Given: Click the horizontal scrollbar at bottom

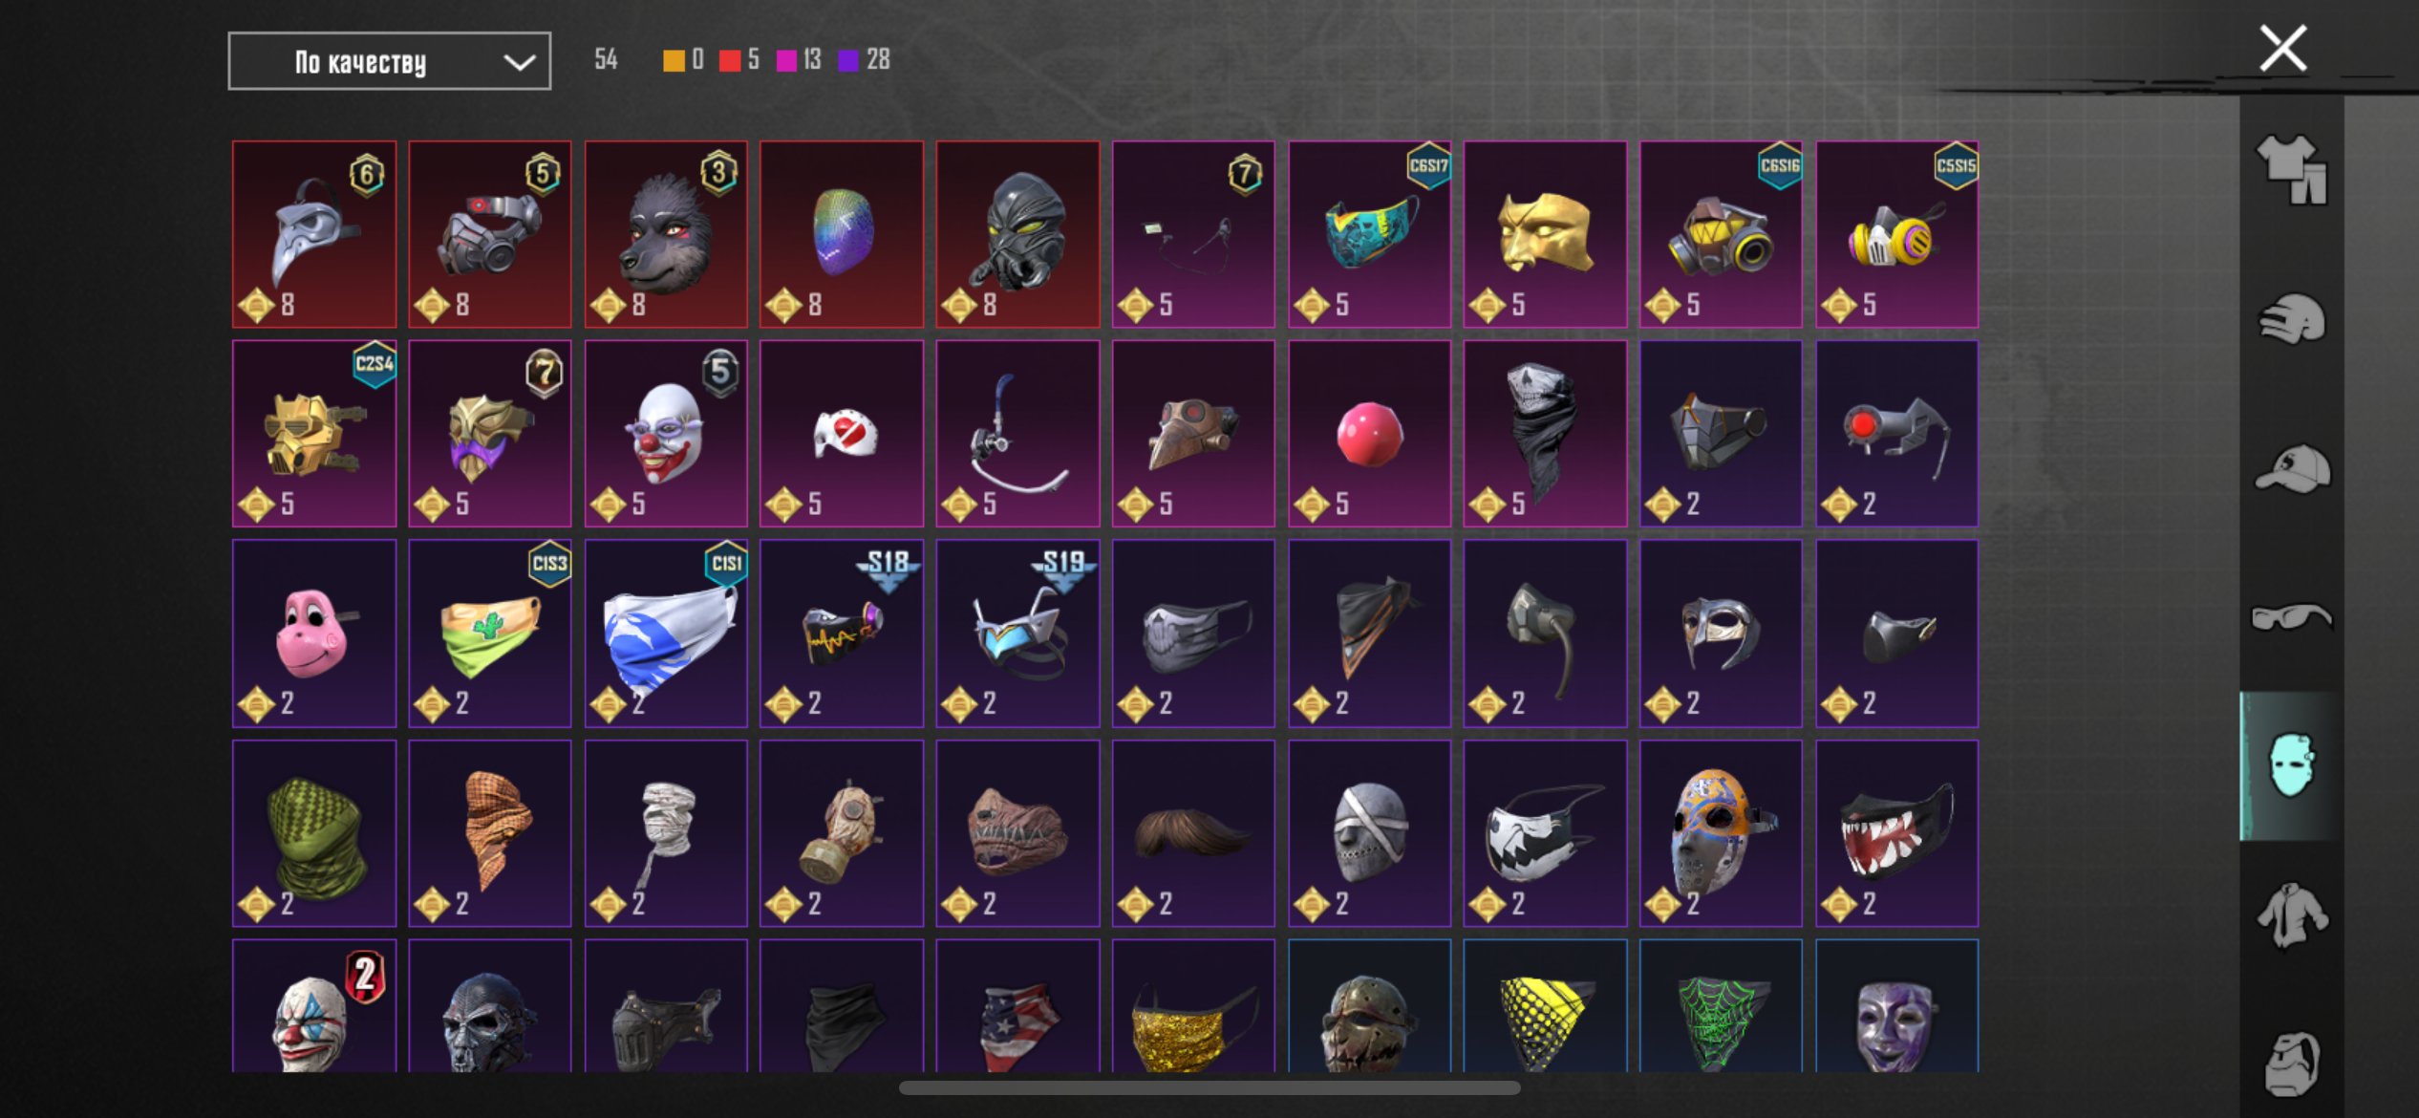Looking at the screenshot, I should [x=1209, y=1087].
